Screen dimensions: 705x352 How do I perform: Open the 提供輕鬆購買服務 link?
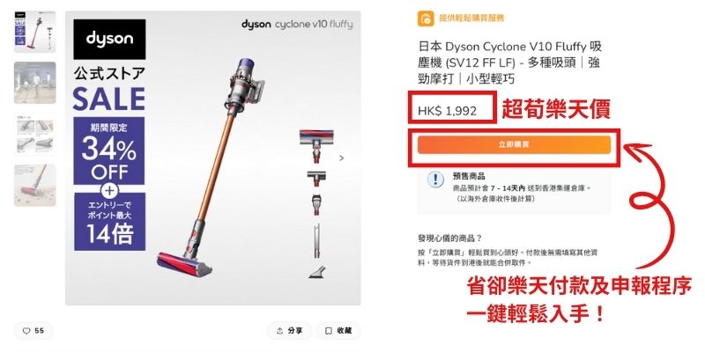[471, 18]
